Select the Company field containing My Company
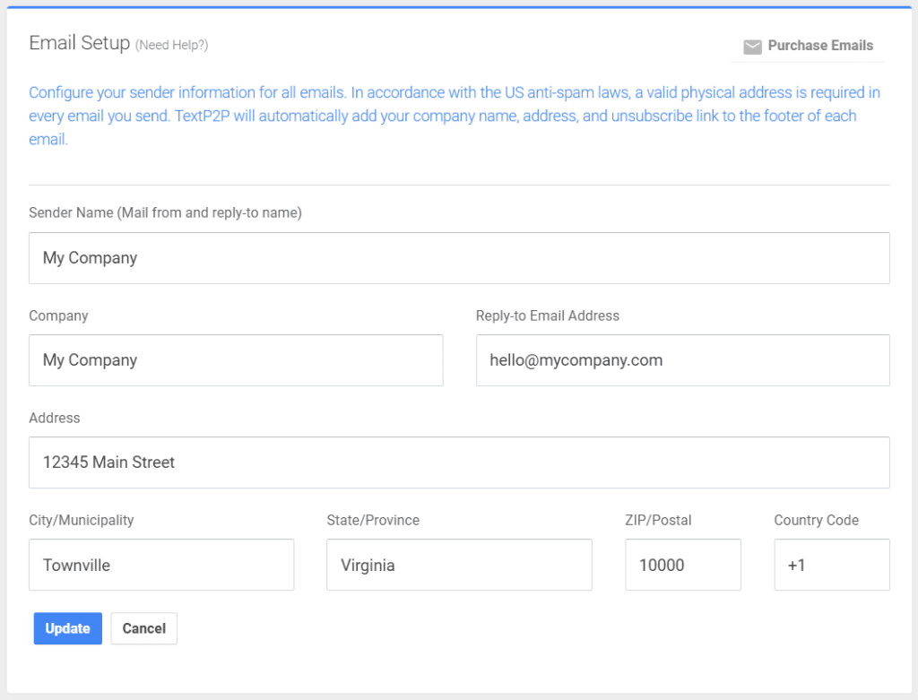Viewport: 918px width, 700px height. pos(236,360)
